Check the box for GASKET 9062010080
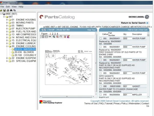The width and height of the screenshot is (154, 116). 101,86
